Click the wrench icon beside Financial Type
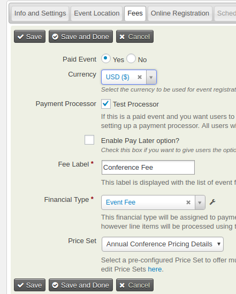236x294 pixels. coord(212,202)
